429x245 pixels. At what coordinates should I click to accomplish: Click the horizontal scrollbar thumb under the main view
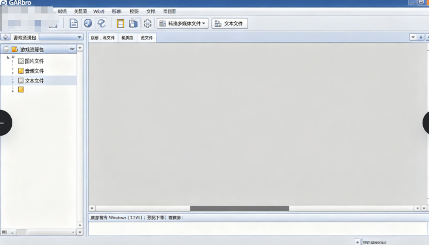[239, 208]
